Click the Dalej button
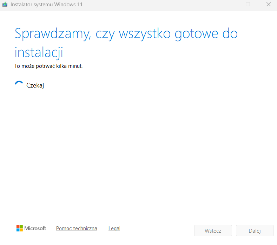 pyautogui.click(x=255, y=231)
